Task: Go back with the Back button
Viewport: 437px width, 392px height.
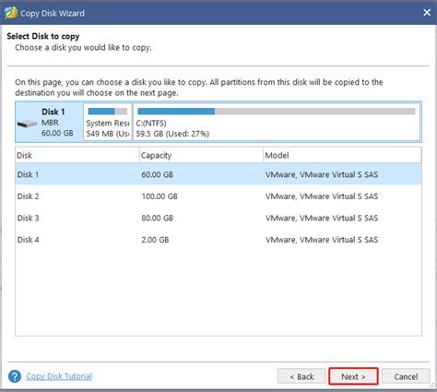Action: pos(301,376)
